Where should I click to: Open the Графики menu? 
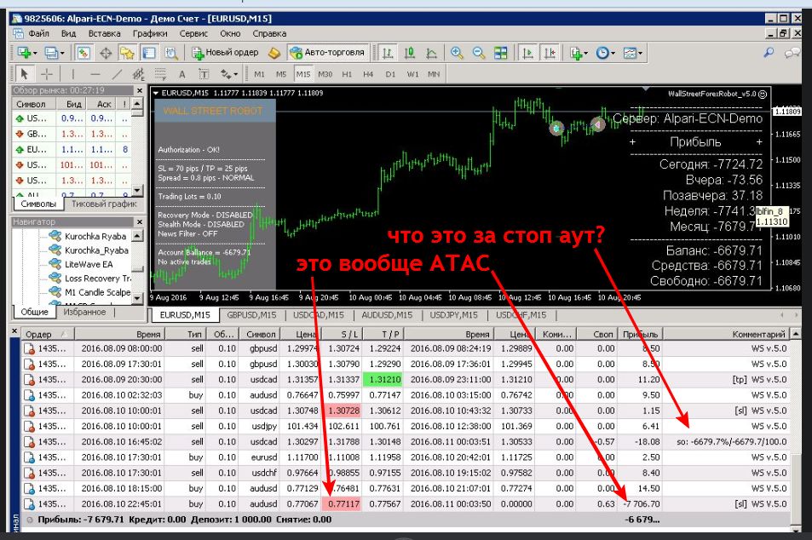pos(150,34)
